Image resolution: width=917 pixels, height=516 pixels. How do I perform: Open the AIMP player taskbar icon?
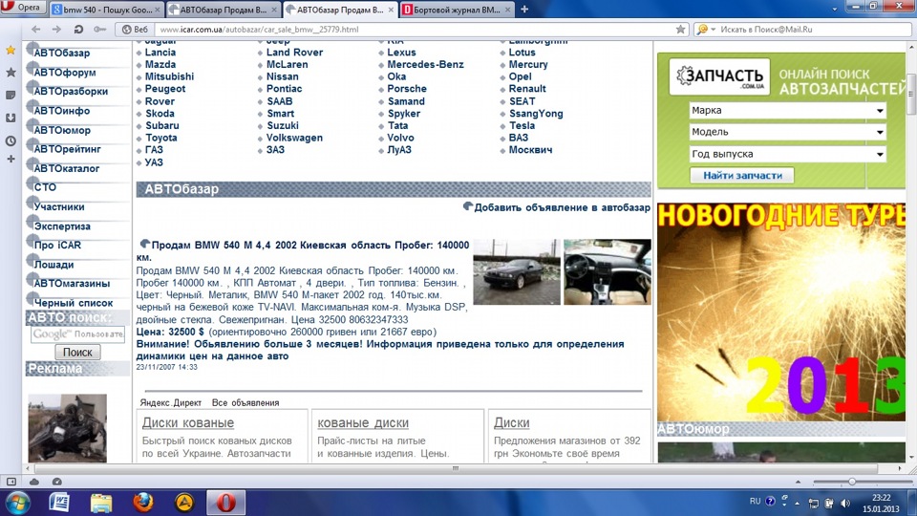(184, 503)
